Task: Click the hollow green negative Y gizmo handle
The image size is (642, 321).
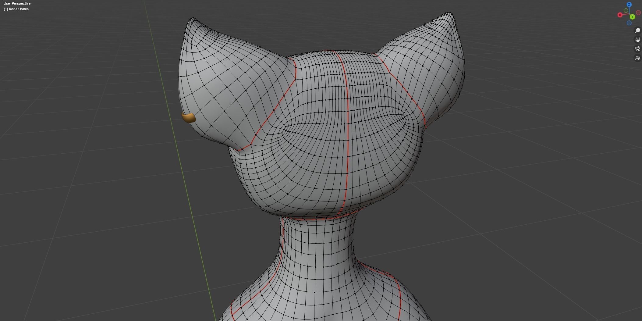Action: click(x=626, y=11)
